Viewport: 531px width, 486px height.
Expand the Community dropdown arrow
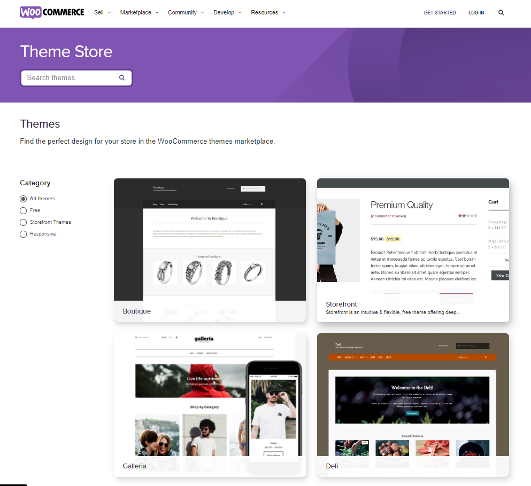coord(203,12)
